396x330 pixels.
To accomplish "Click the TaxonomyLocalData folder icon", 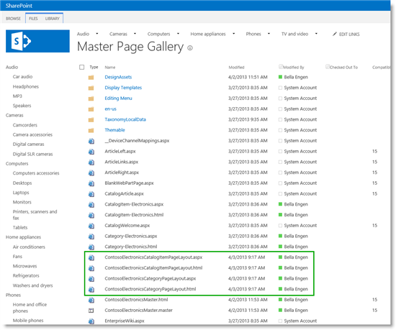I will pyautogui.click(x=91, y=120).
